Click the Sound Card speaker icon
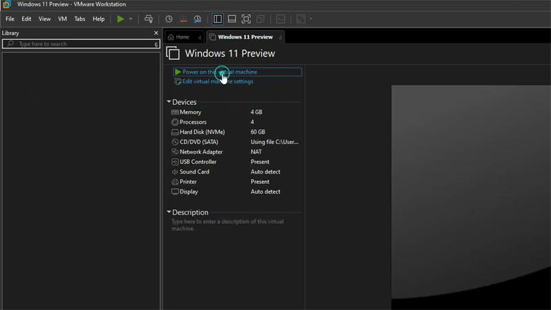The image size is (551, 310). [x=175, y=172]
